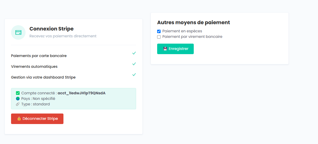
Task: Click the Type : standard text
Action: coord(36,104)
